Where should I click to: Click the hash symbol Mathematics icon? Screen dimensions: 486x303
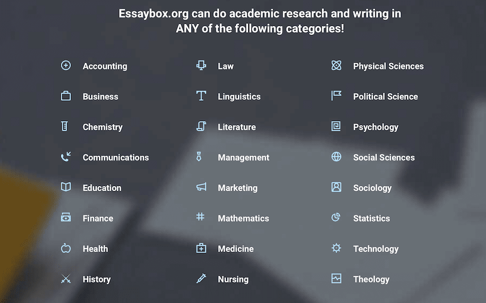tap(201, 216)
